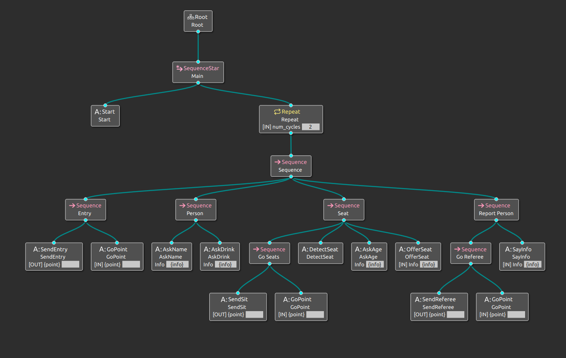Click the connection port below the Main node

(x=198, y=82)
